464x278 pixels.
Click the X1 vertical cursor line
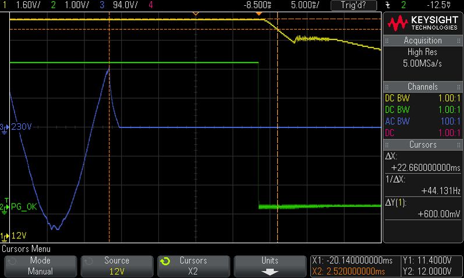(109, 127)
